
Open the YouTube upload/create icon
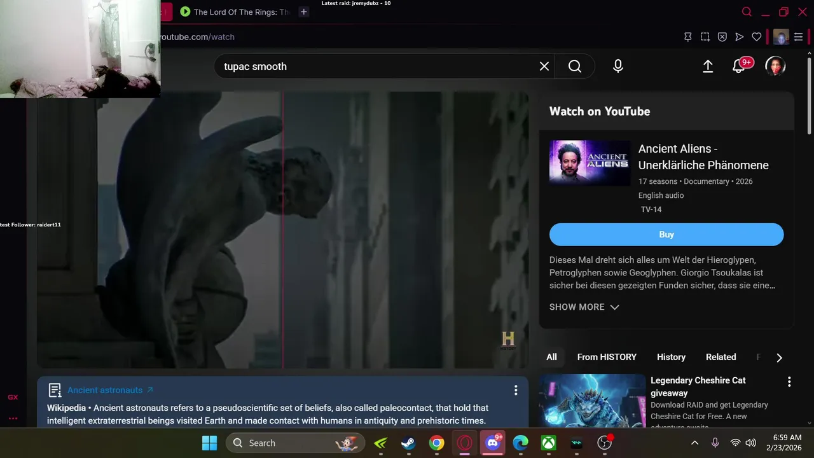coord(708,66)
